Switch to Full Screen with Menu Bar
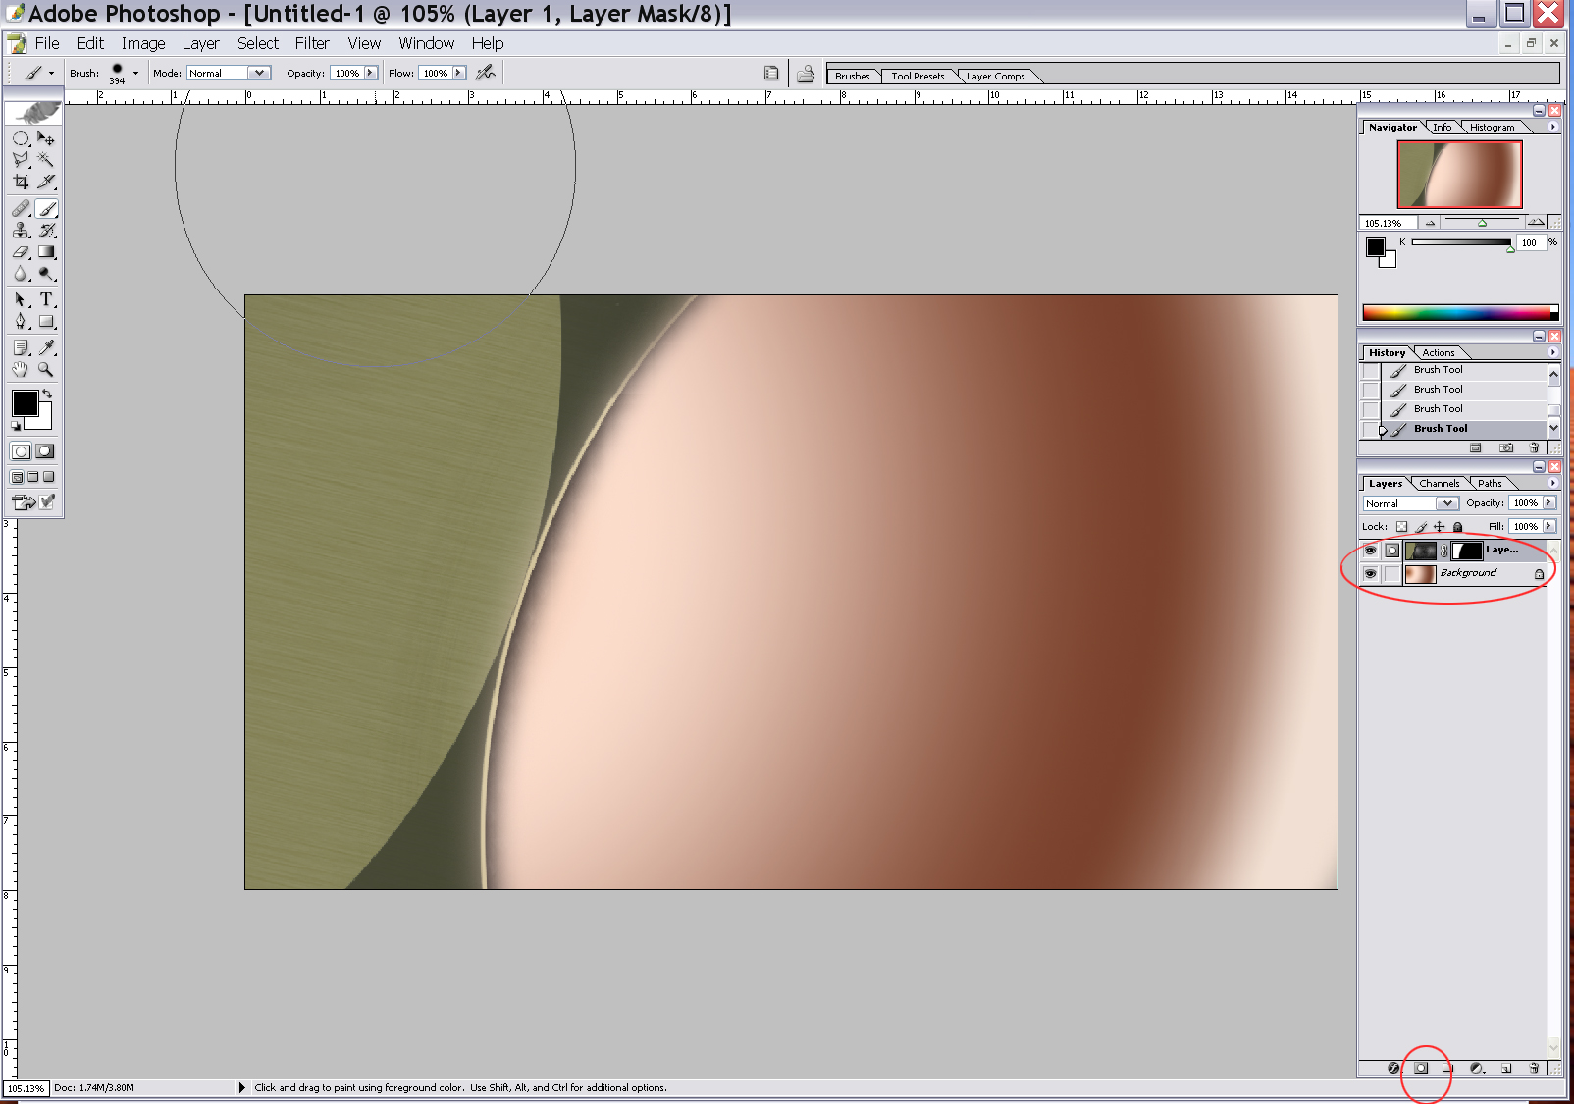 point(32,477)
